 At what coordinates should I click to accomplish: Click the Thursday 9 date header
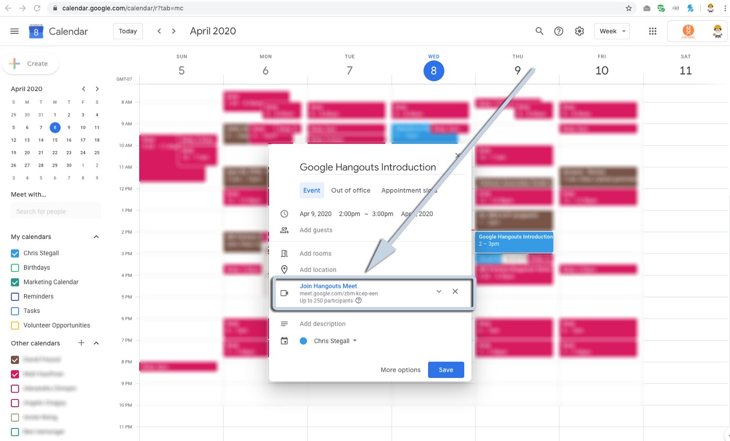(x=518, y=70)
